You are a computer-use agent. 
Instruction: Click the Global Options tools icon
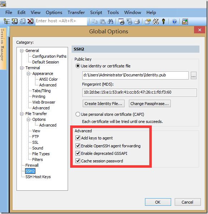tap(156, 22)
